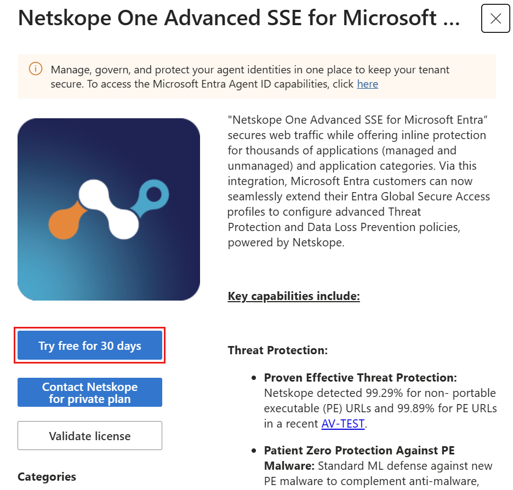This screenshot has width=513, height=490.
Task: Click 'Proven Effective Threat Protection:' bullet title
Action: 361,378
